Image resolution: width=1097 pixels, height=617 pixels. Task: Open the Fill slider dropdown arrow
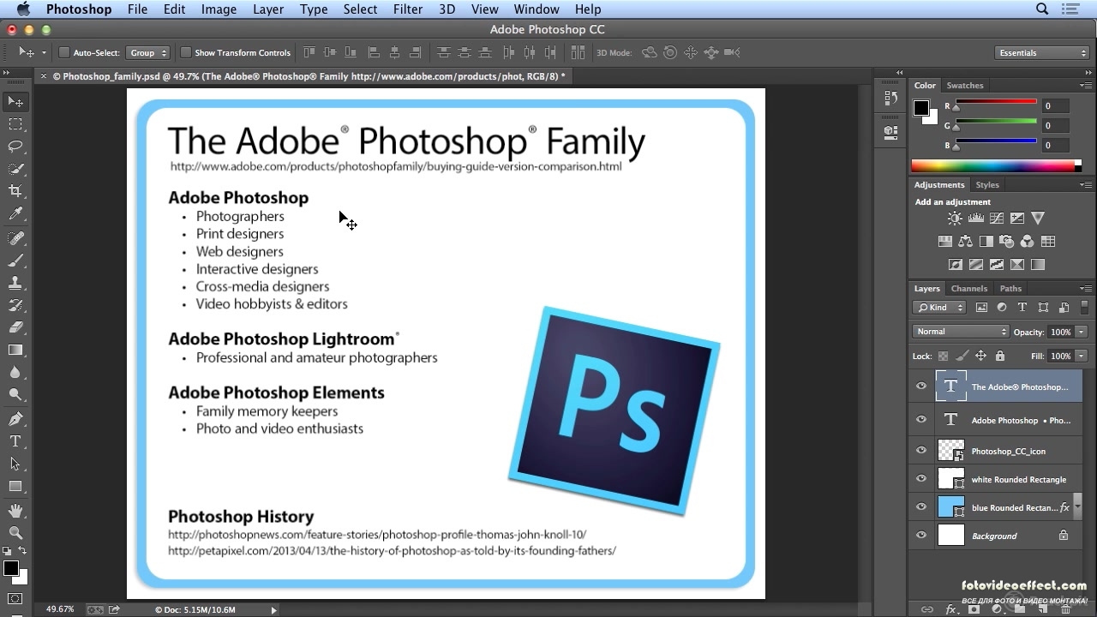[x=1082, y=356]
